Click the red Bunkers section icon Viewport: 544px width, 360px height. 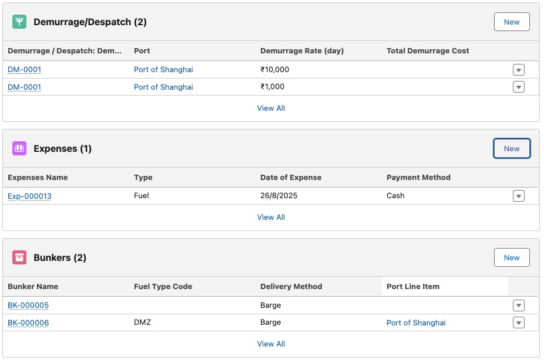pyautogui.click(x=19, y=258)
